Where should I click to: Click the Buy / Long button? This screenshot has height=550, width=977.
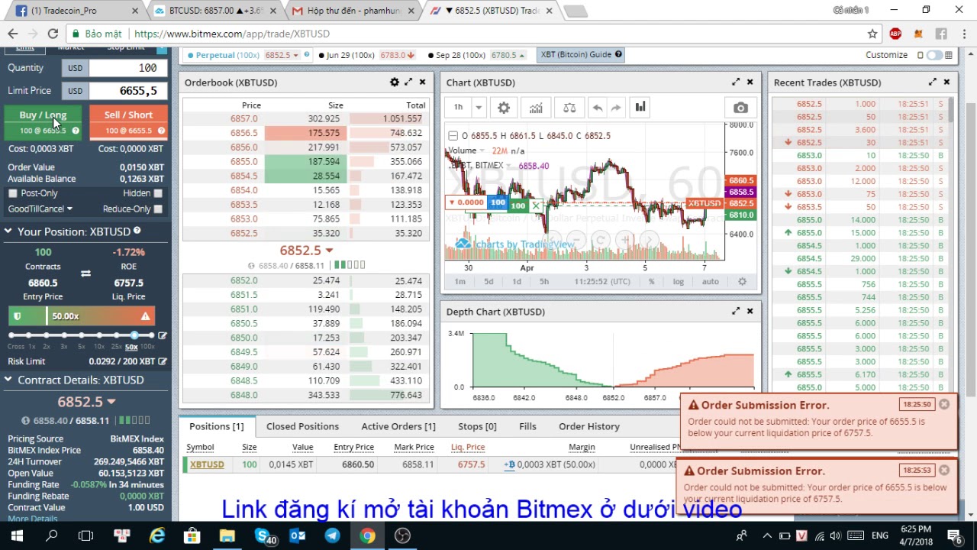click(x=43, y=121)
